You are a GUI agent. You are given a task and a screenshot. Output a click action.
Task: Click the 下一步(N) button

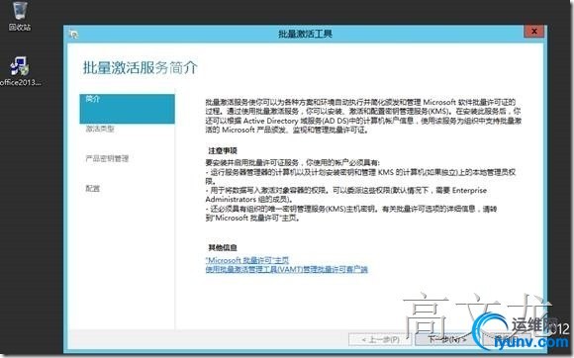(x=447, y=340)
